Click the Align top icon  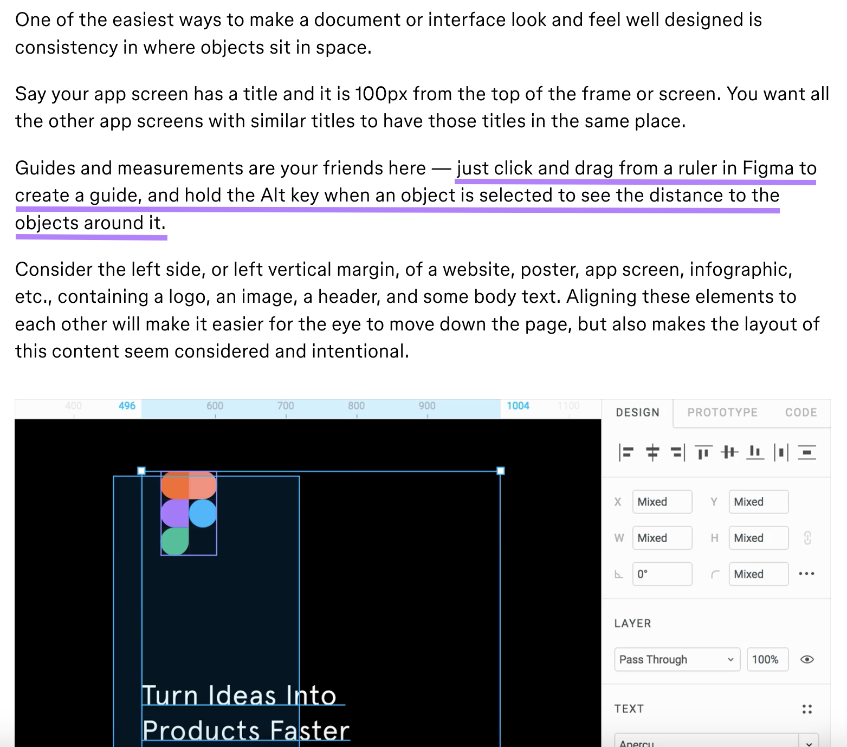[x=703, y=452]
